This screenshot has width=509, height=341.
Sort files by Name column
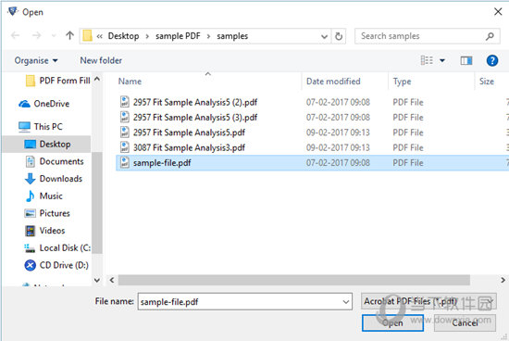(x=130, y=82)
